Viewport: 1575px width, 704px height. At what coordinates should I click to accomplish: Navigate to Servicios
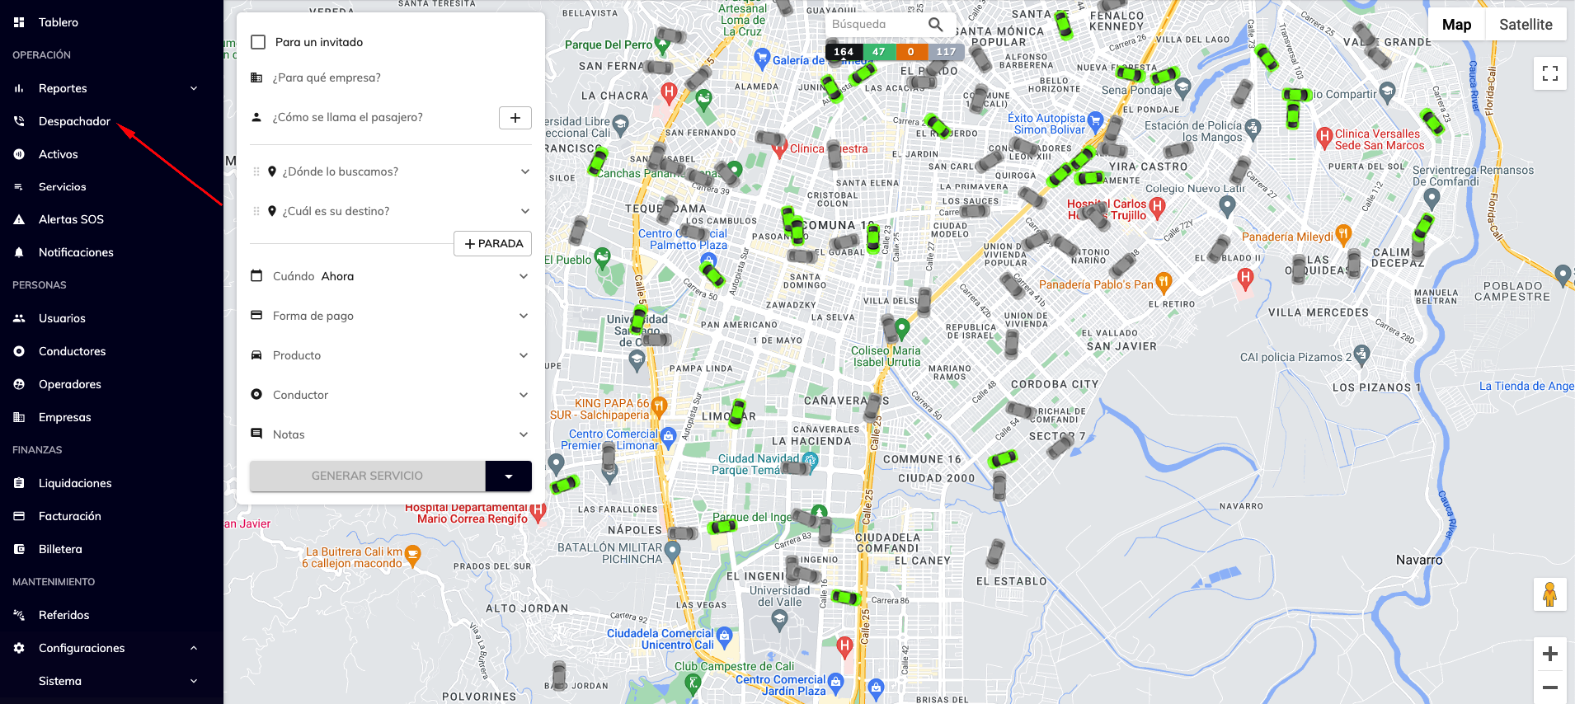(63, 187)
